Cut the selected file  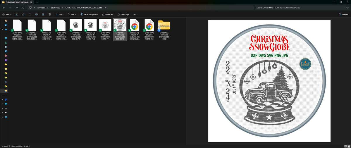(17, 14)
